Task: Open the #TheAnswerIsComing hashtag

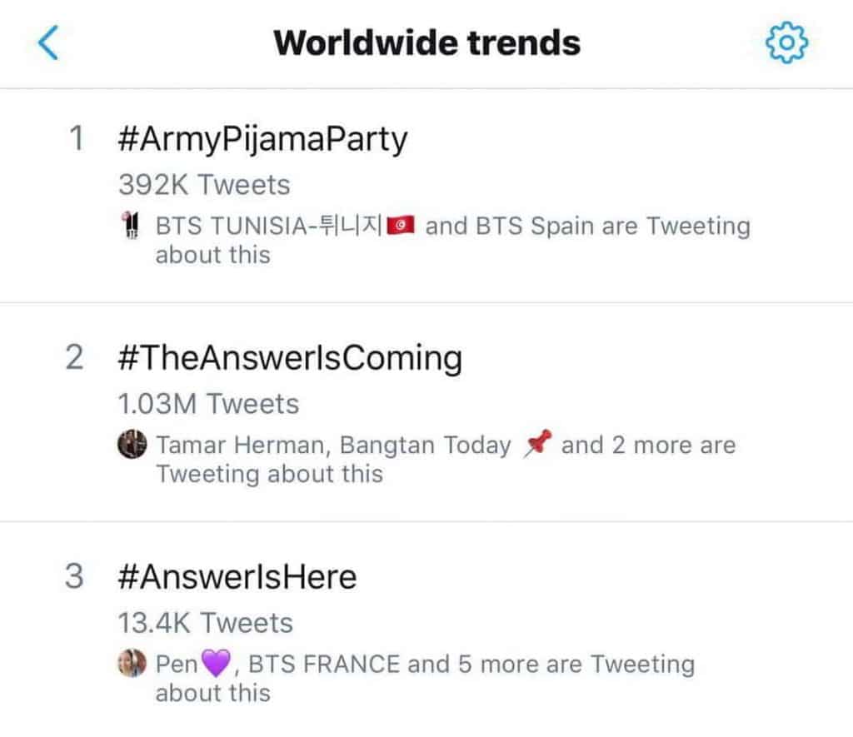Action: [x=290, y=358]
